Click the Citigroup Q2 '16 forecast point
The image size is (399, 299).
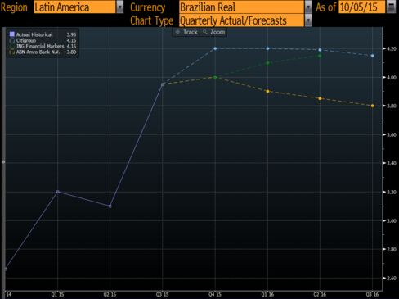tap(320, 50)
